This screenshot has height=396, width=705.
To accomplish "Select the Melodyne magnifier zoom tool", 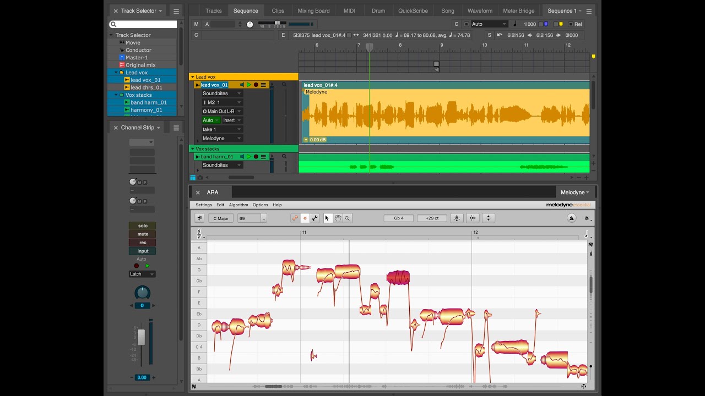I will pyautogui.click(x=348, y=218).
